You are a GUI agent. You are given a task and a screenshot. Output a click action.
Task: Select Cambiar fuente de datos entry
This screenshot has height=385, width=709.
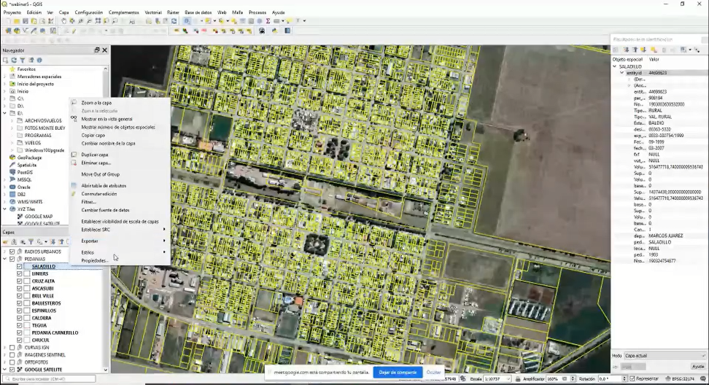(105, 210)
